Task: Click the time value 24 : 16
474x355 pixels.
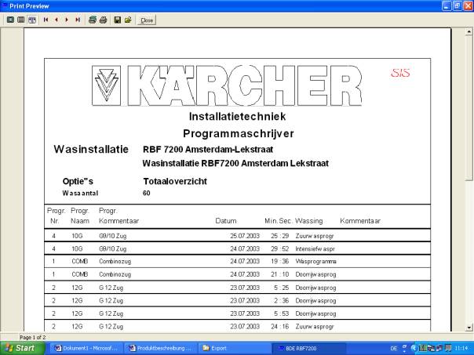Action: point(280,327)
